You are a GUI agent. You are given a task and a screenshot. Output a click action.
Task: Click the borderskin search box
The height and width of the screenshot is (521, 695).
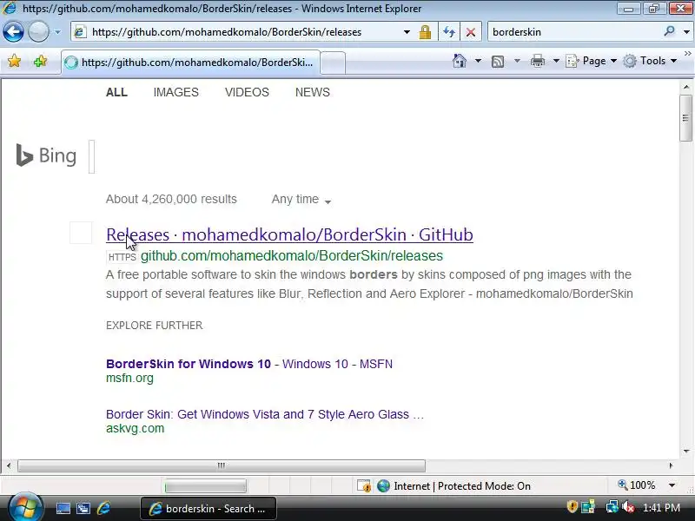[x=574, y=32]
